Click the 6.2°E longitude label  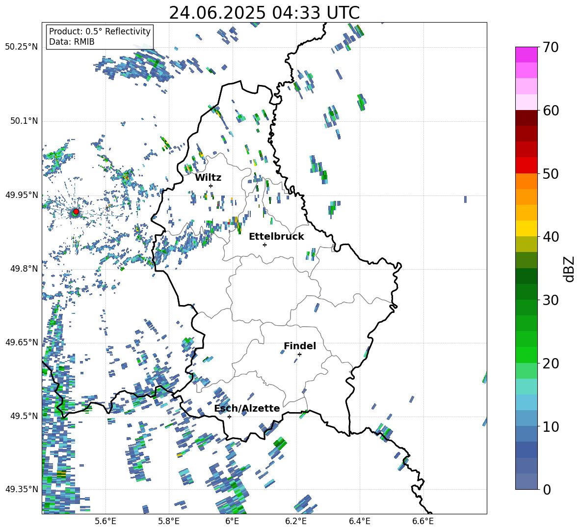pyautogui.click(x=296, y=521)
